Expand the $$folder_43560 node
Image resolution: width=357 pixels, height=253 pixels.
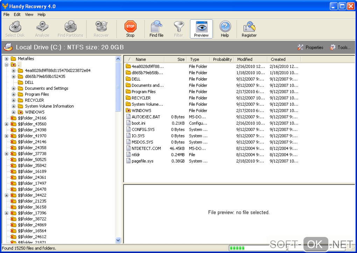tap(6, 124)
